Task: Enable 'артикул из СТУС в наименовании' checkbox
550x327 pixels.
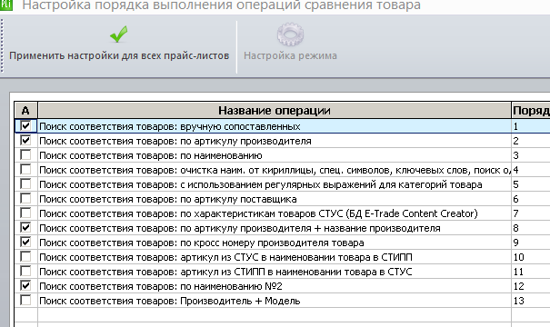Action: point(25,257)
